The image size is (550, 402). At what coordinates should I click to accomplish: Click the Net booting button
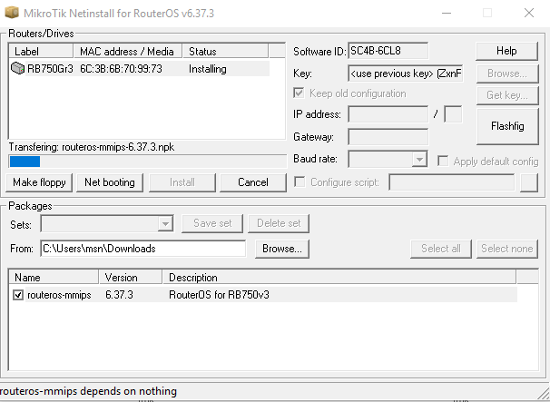point(109,182)
